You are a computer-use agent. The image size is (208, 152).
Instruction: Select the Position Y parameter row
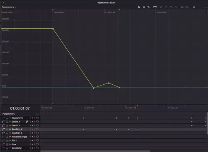[x=20, y=133]
